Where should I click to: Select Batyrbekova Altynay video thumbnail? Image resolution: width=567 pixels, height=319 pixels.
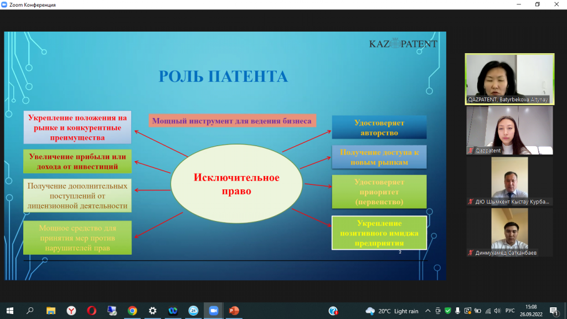point(509,79)
